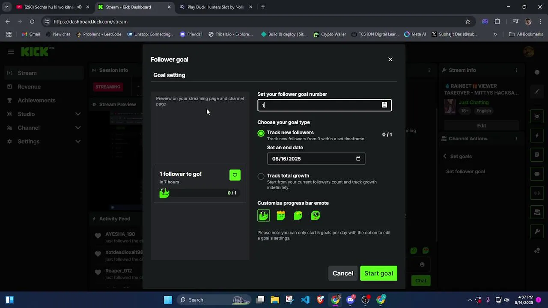
Task: Select the third progress bar emote
Action: pyautogui.click(x=298, y=215)
